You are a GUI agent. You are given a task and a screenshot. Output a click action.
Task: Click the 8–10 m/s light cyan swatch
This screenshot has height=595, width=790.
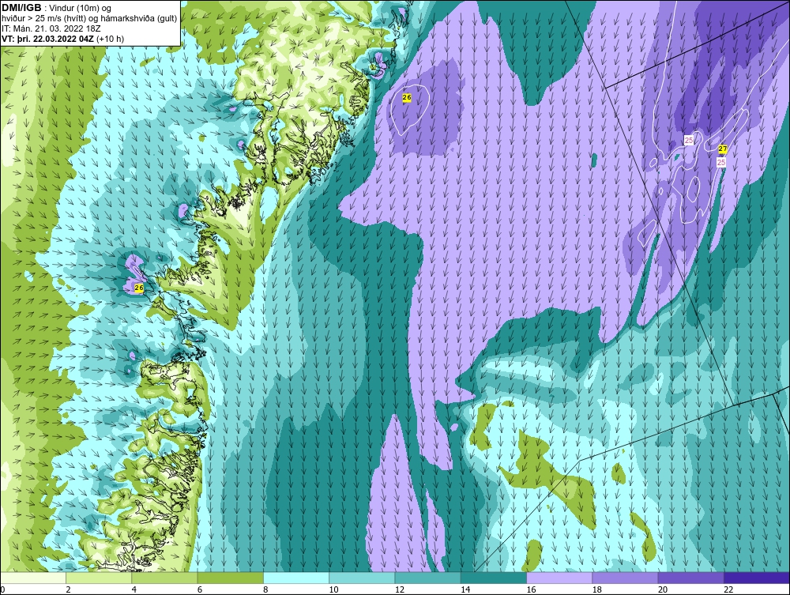296,578
